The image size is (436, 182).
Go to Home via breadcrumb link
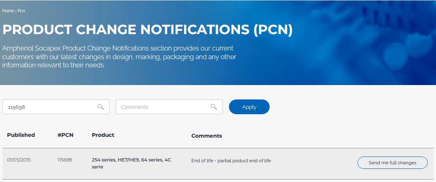tap(8, 11)
